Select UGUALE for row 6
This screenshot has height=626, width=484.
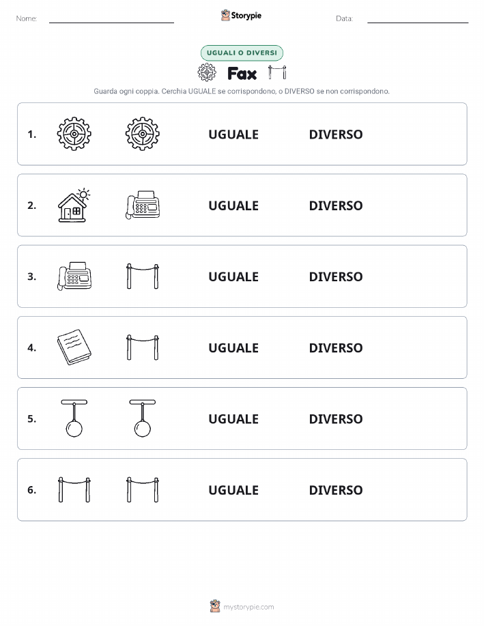click(x=233, y=490)
